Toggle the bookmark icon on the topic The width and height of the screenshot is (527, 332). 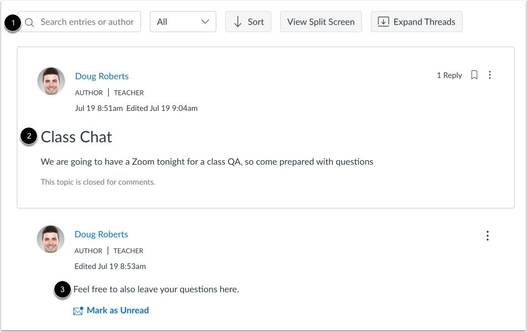pos(474,75)
